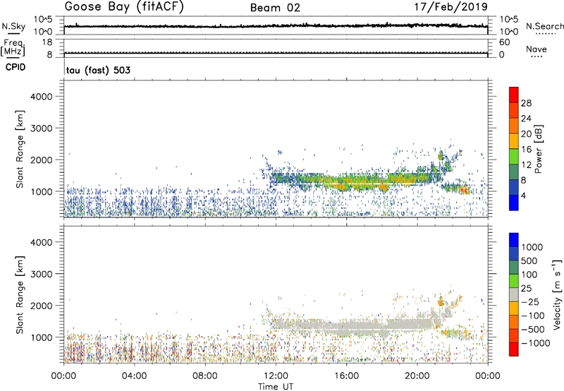564x391 pixels.
Task: Click the velocity colorbar red bottom segment
Action: [514, 349]
